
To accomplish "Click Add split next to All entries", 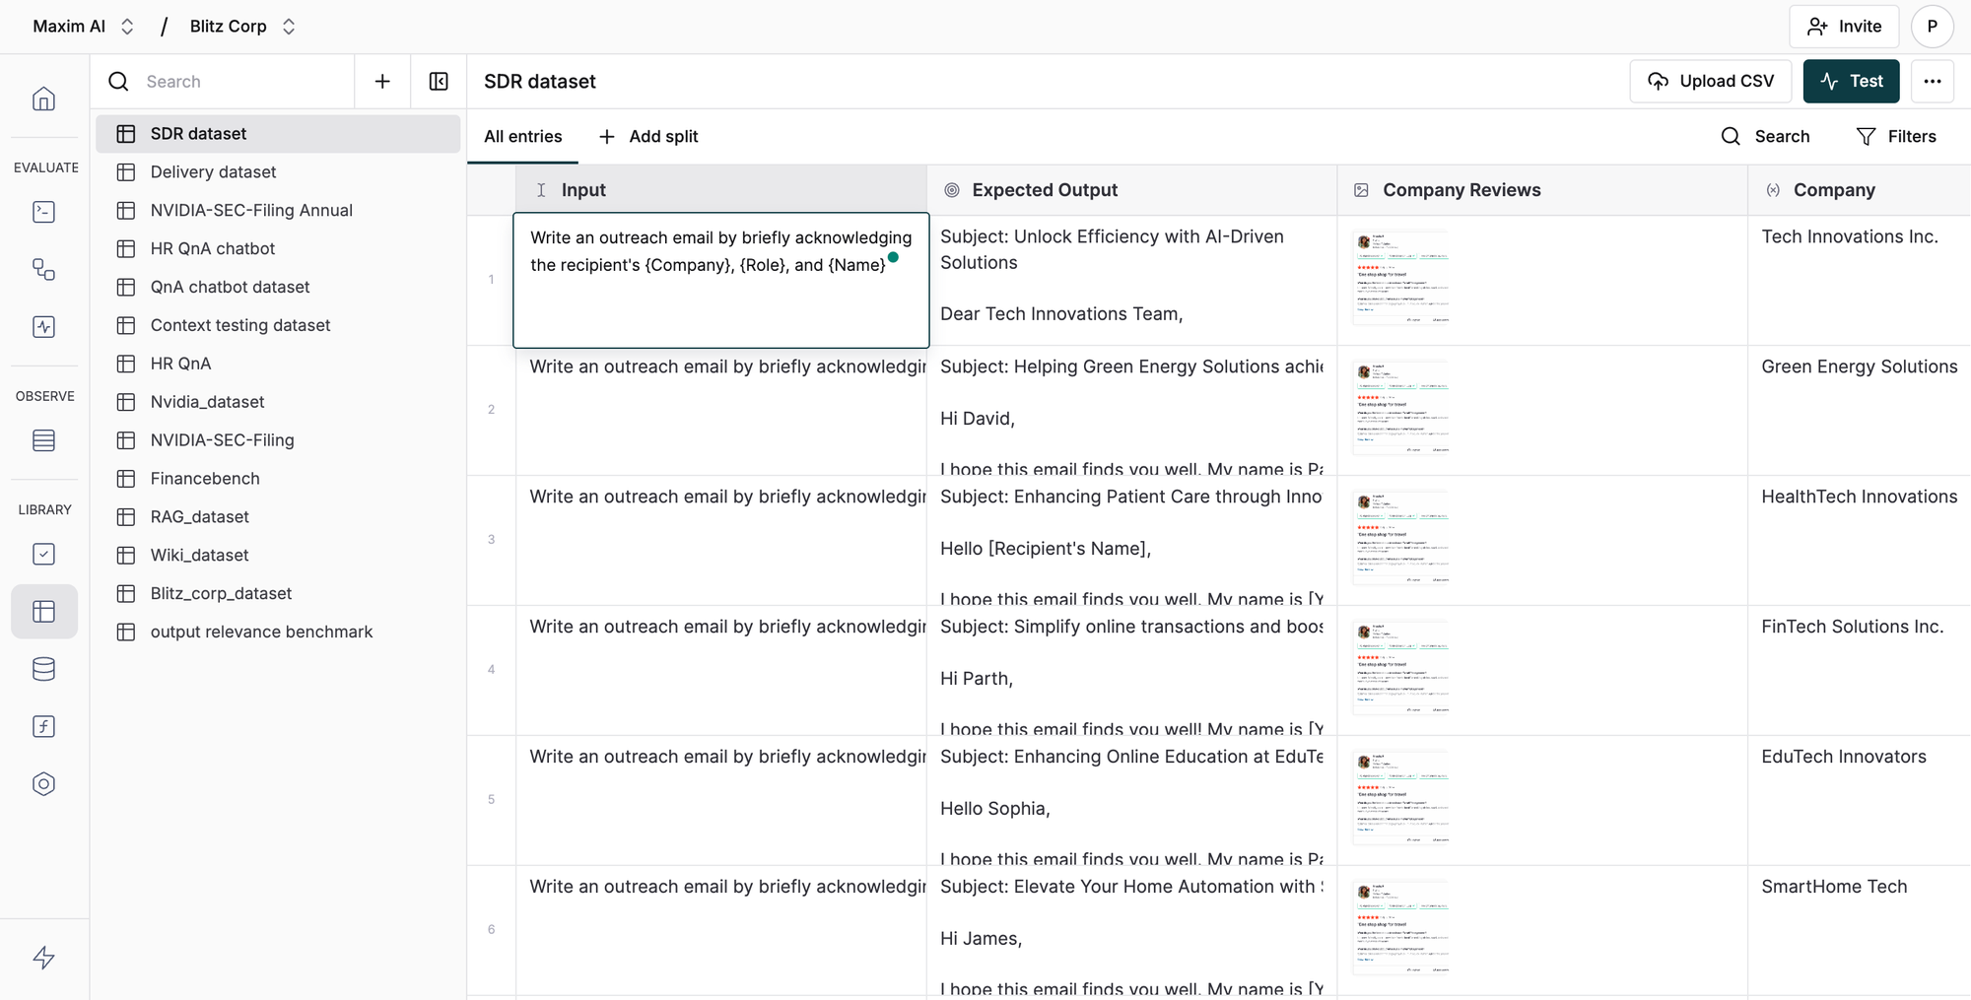I will [647, 136].
